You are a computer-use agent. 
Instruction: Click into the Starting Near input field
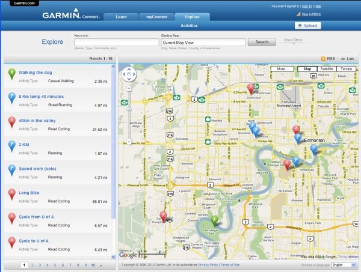click(x=203, y=42)
